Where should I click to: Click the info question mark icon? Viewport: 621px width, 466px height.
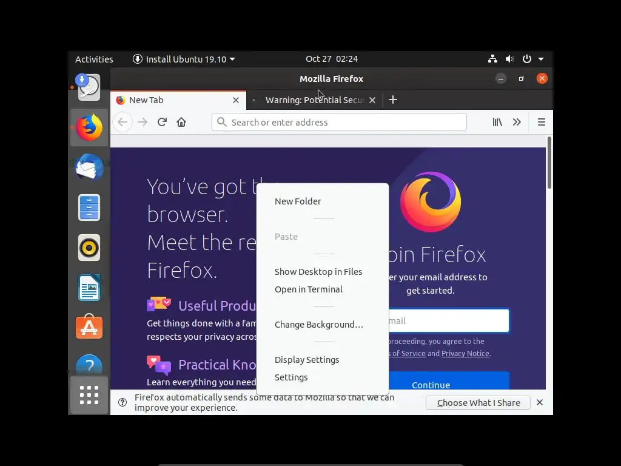[123, 403]
